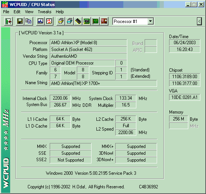Screen dimensions: 206x194
Task: Click the cyan-banded stacked cards icon
Action: coord(70,21)
